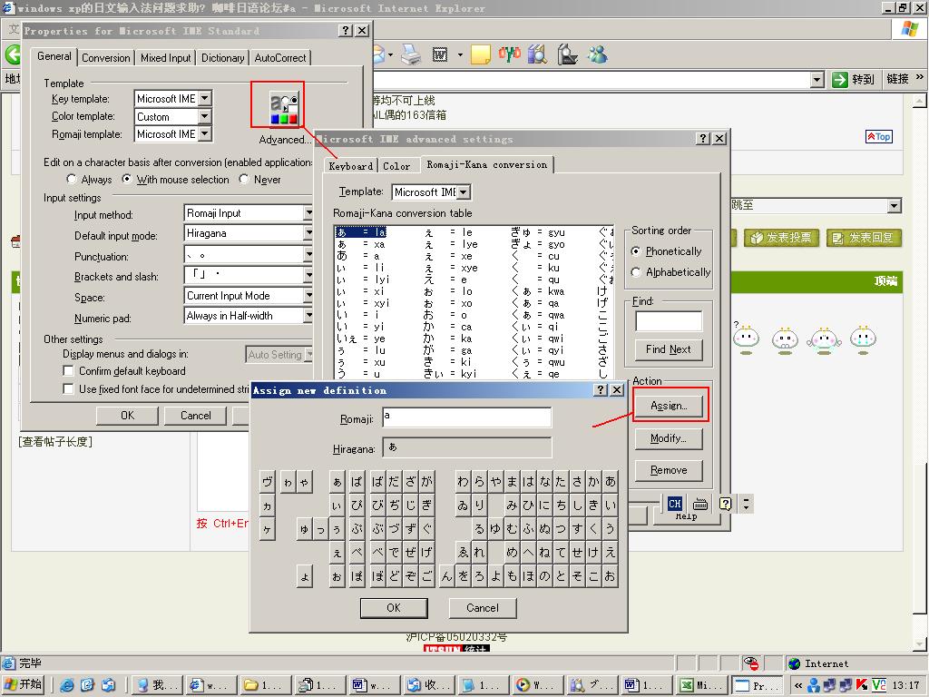Click Cancel in Assign new definition dialog
The image size is (929, 697).
(483, 607)
